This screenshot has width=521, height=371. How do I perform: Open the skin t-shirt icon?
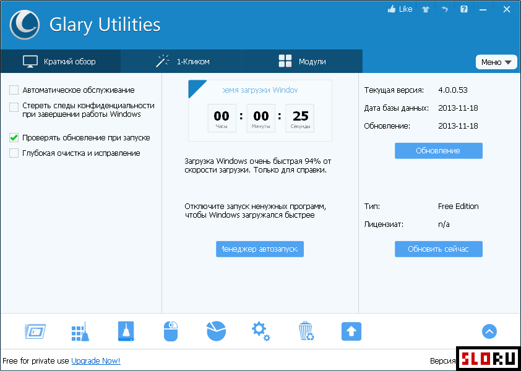[x=426, y=9]
